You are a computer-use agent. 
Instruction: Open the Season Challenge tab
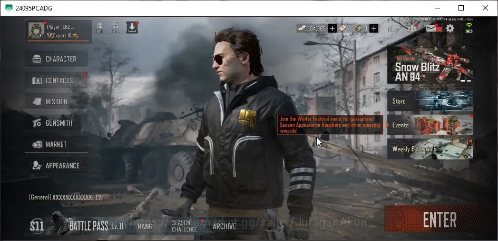click(184, 226)
